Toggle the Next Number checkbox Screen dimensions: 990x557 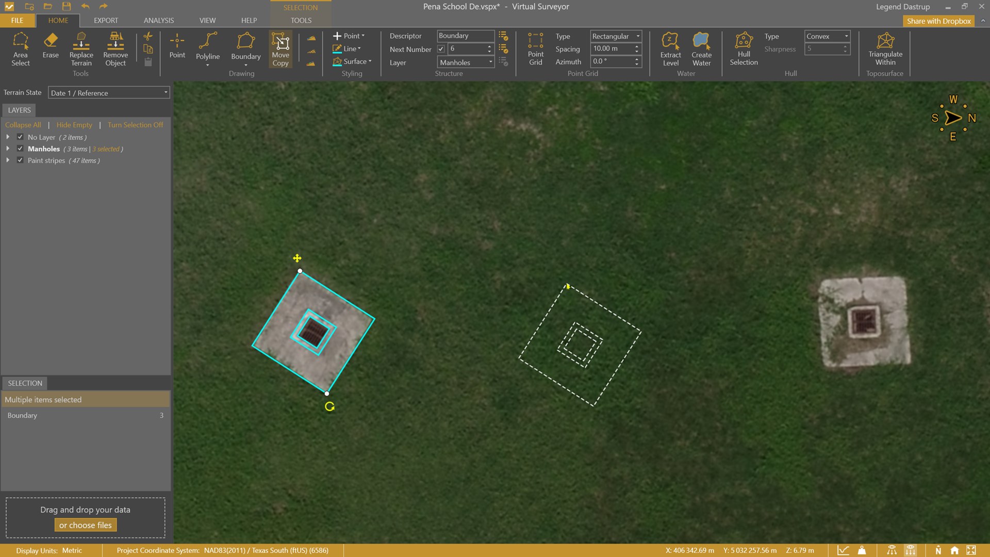(x=441, y=49)
